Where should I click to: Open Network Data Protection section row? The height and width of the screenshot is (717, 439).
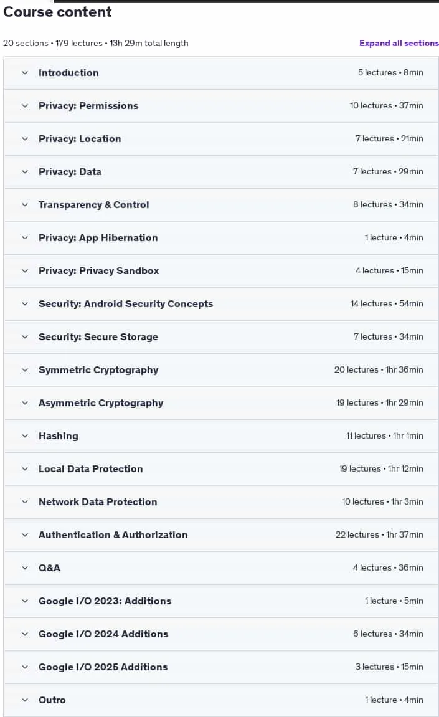click(x=221, y=502)
